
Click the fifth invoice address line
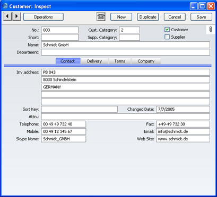click(x=126, y=102)
